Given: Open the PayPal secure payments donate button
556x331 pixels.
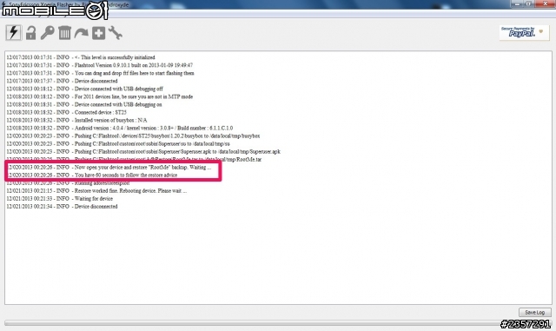Looking at the screenshot, I should point(524,33).
